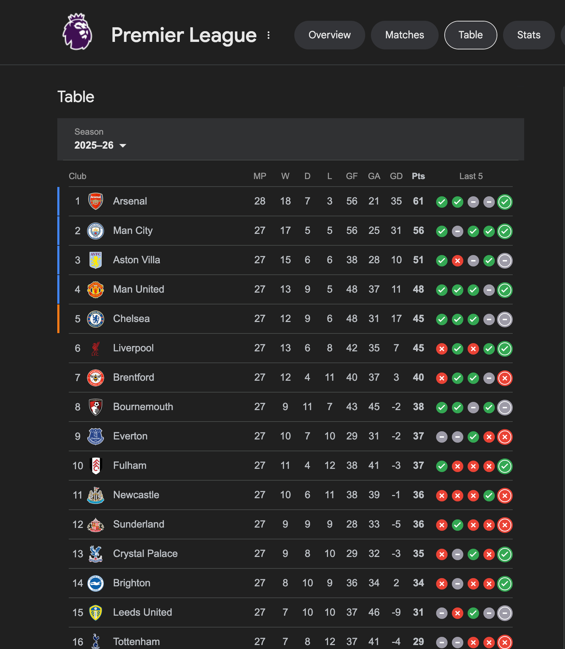
Task: Select the Man City club crest
Action: click(x=96, y=231)
